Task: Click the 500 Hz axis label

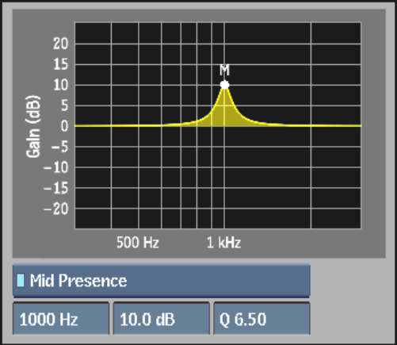Action: tap(138, 242)
